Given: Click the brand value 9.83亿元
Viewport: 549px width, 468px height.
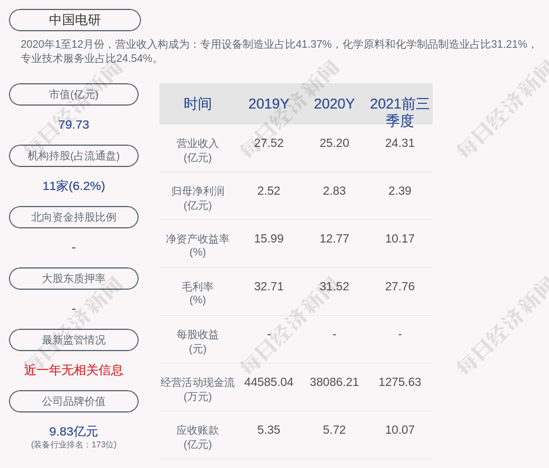Looking at the screenshot, I should click(x=74, y=431).
